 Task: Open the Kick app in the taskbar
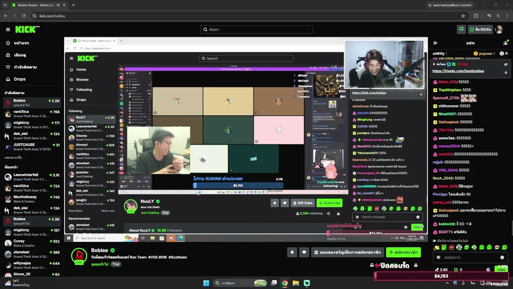[x=307, y=283]
